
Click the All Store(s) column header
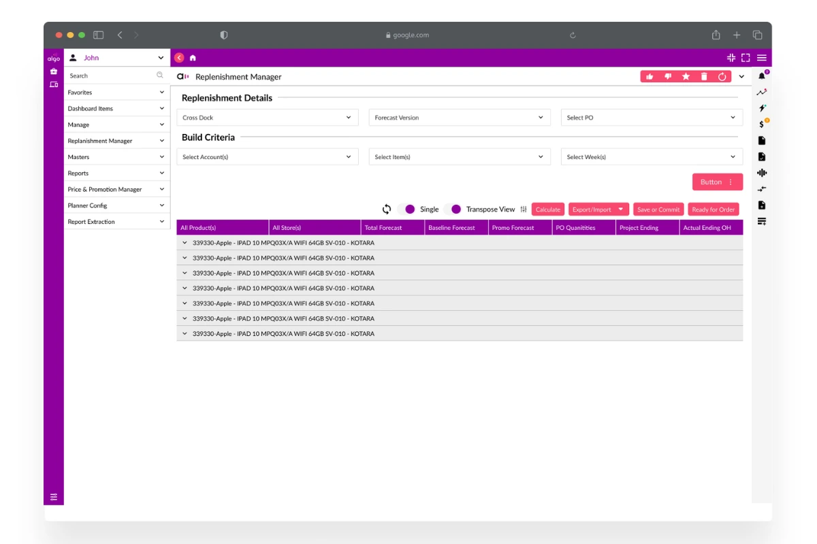(x=315, y=228)
